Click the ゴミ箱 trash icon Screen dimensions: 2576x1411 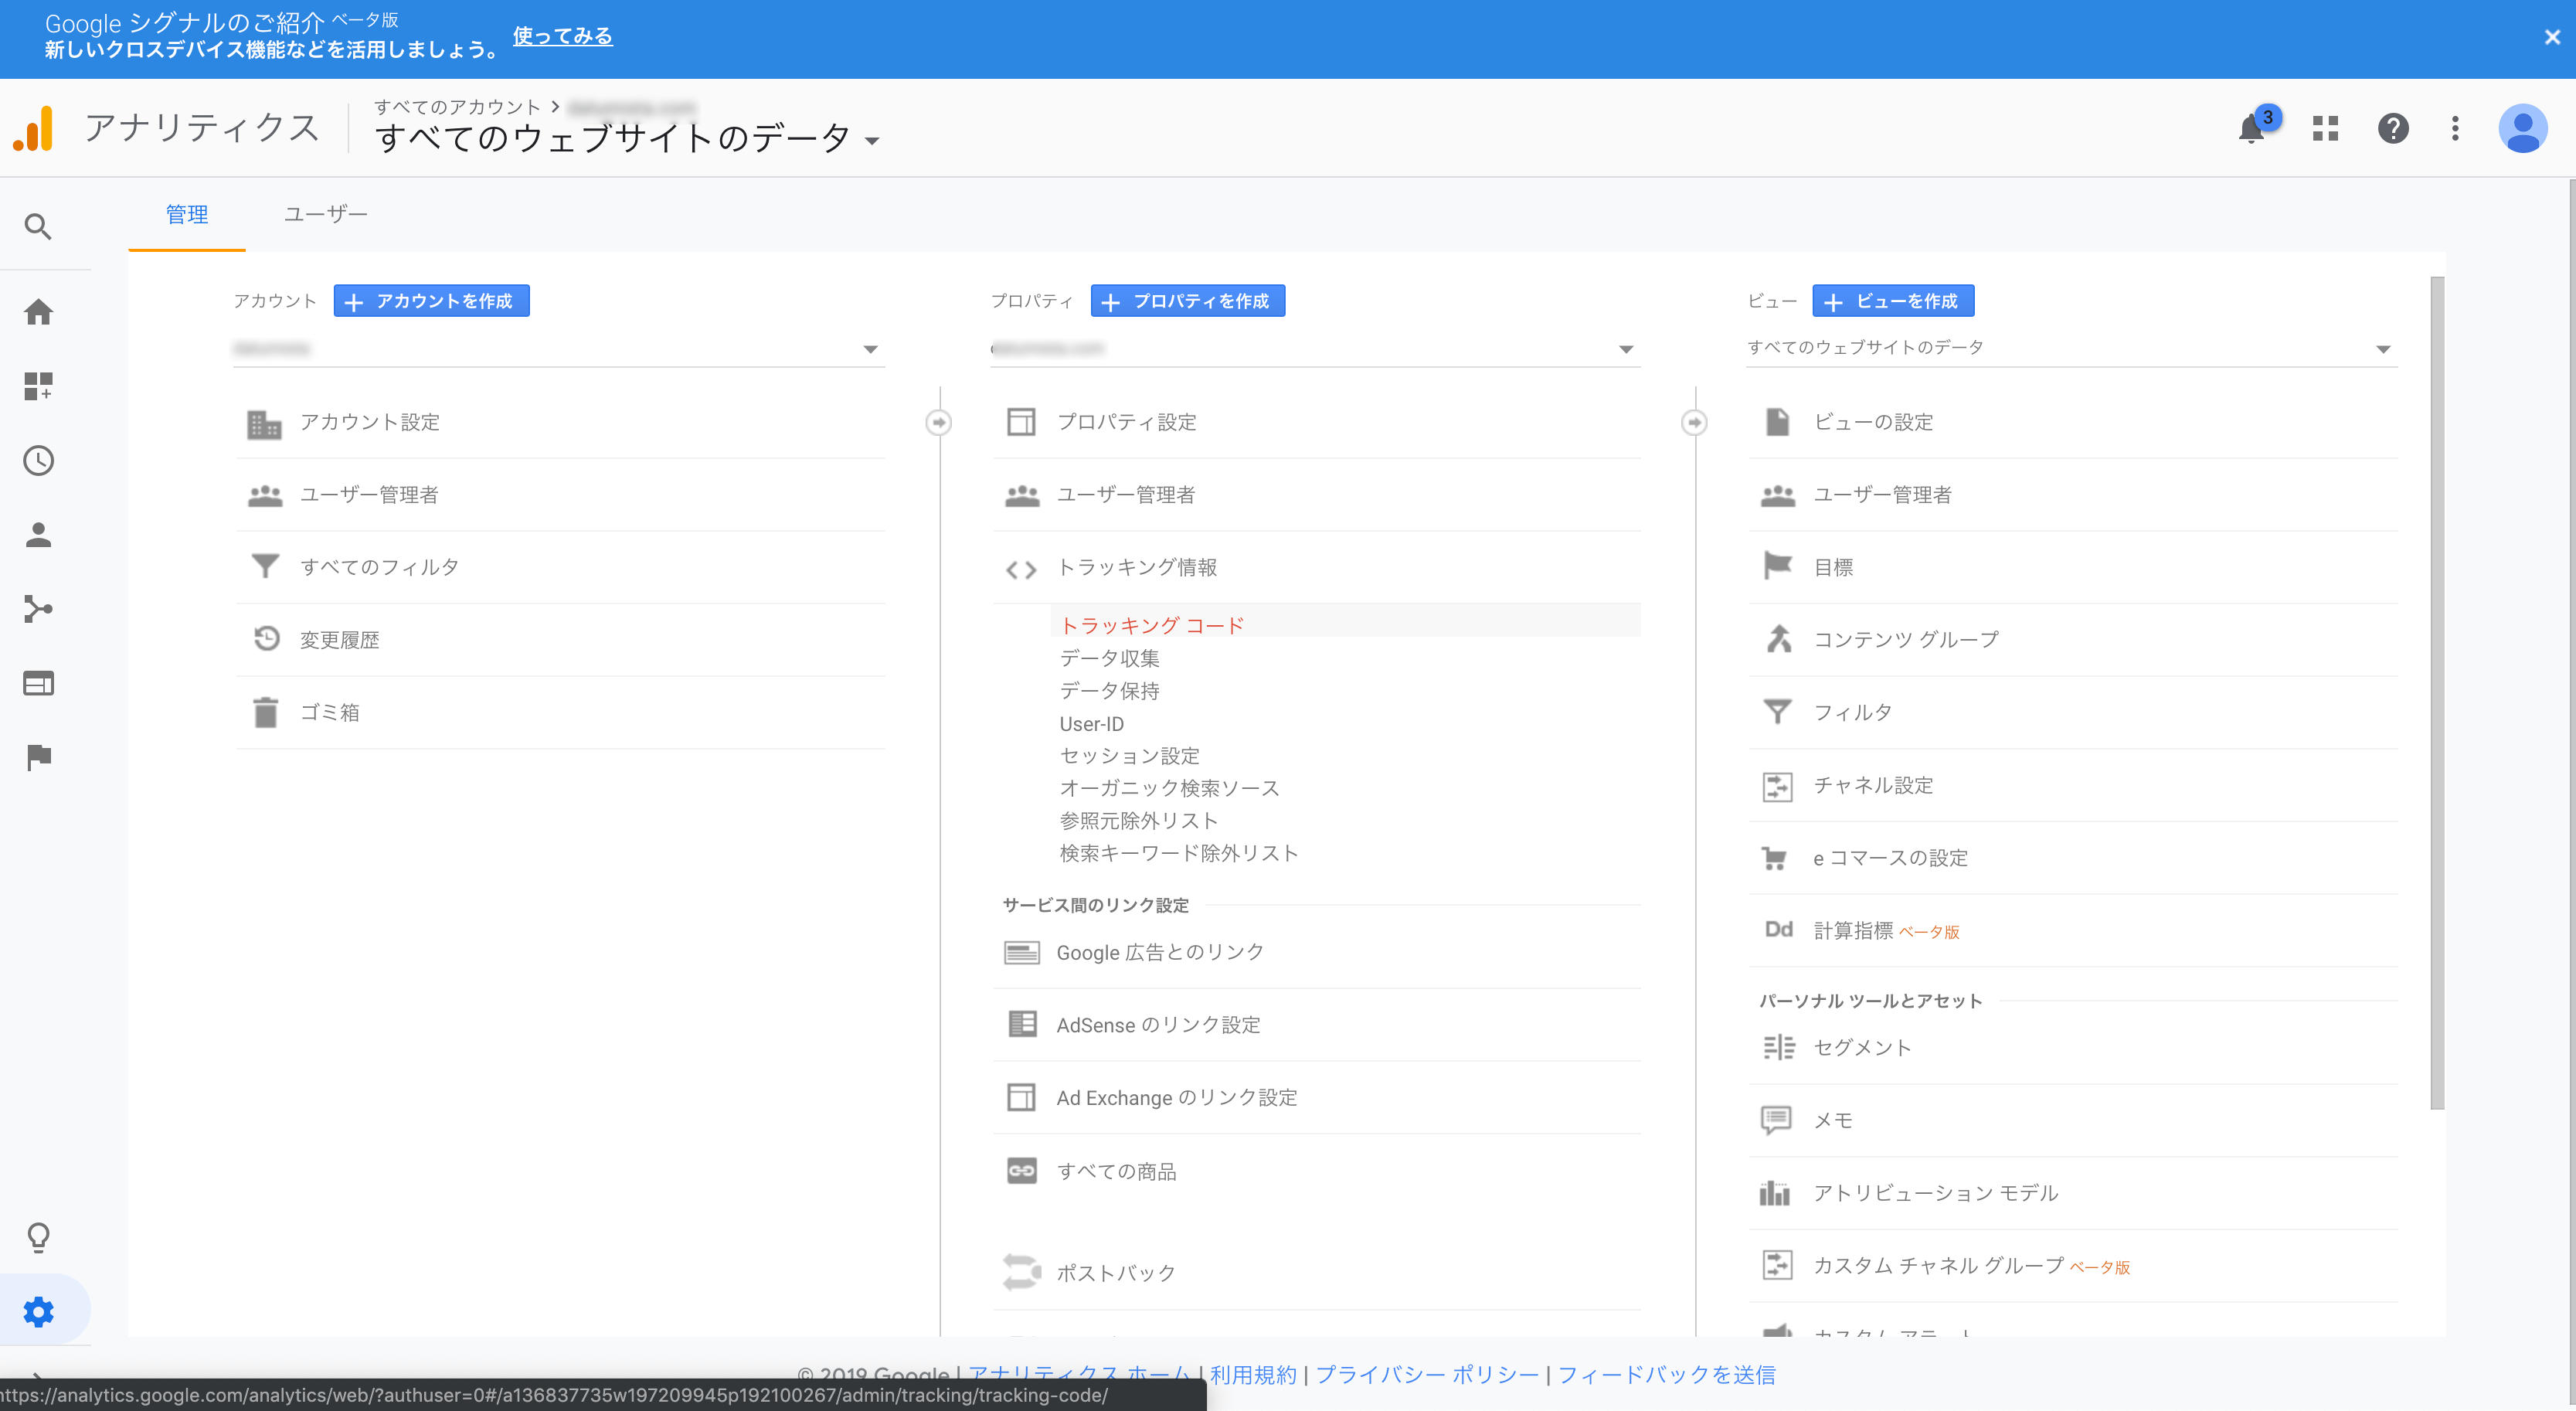[265, 712]
